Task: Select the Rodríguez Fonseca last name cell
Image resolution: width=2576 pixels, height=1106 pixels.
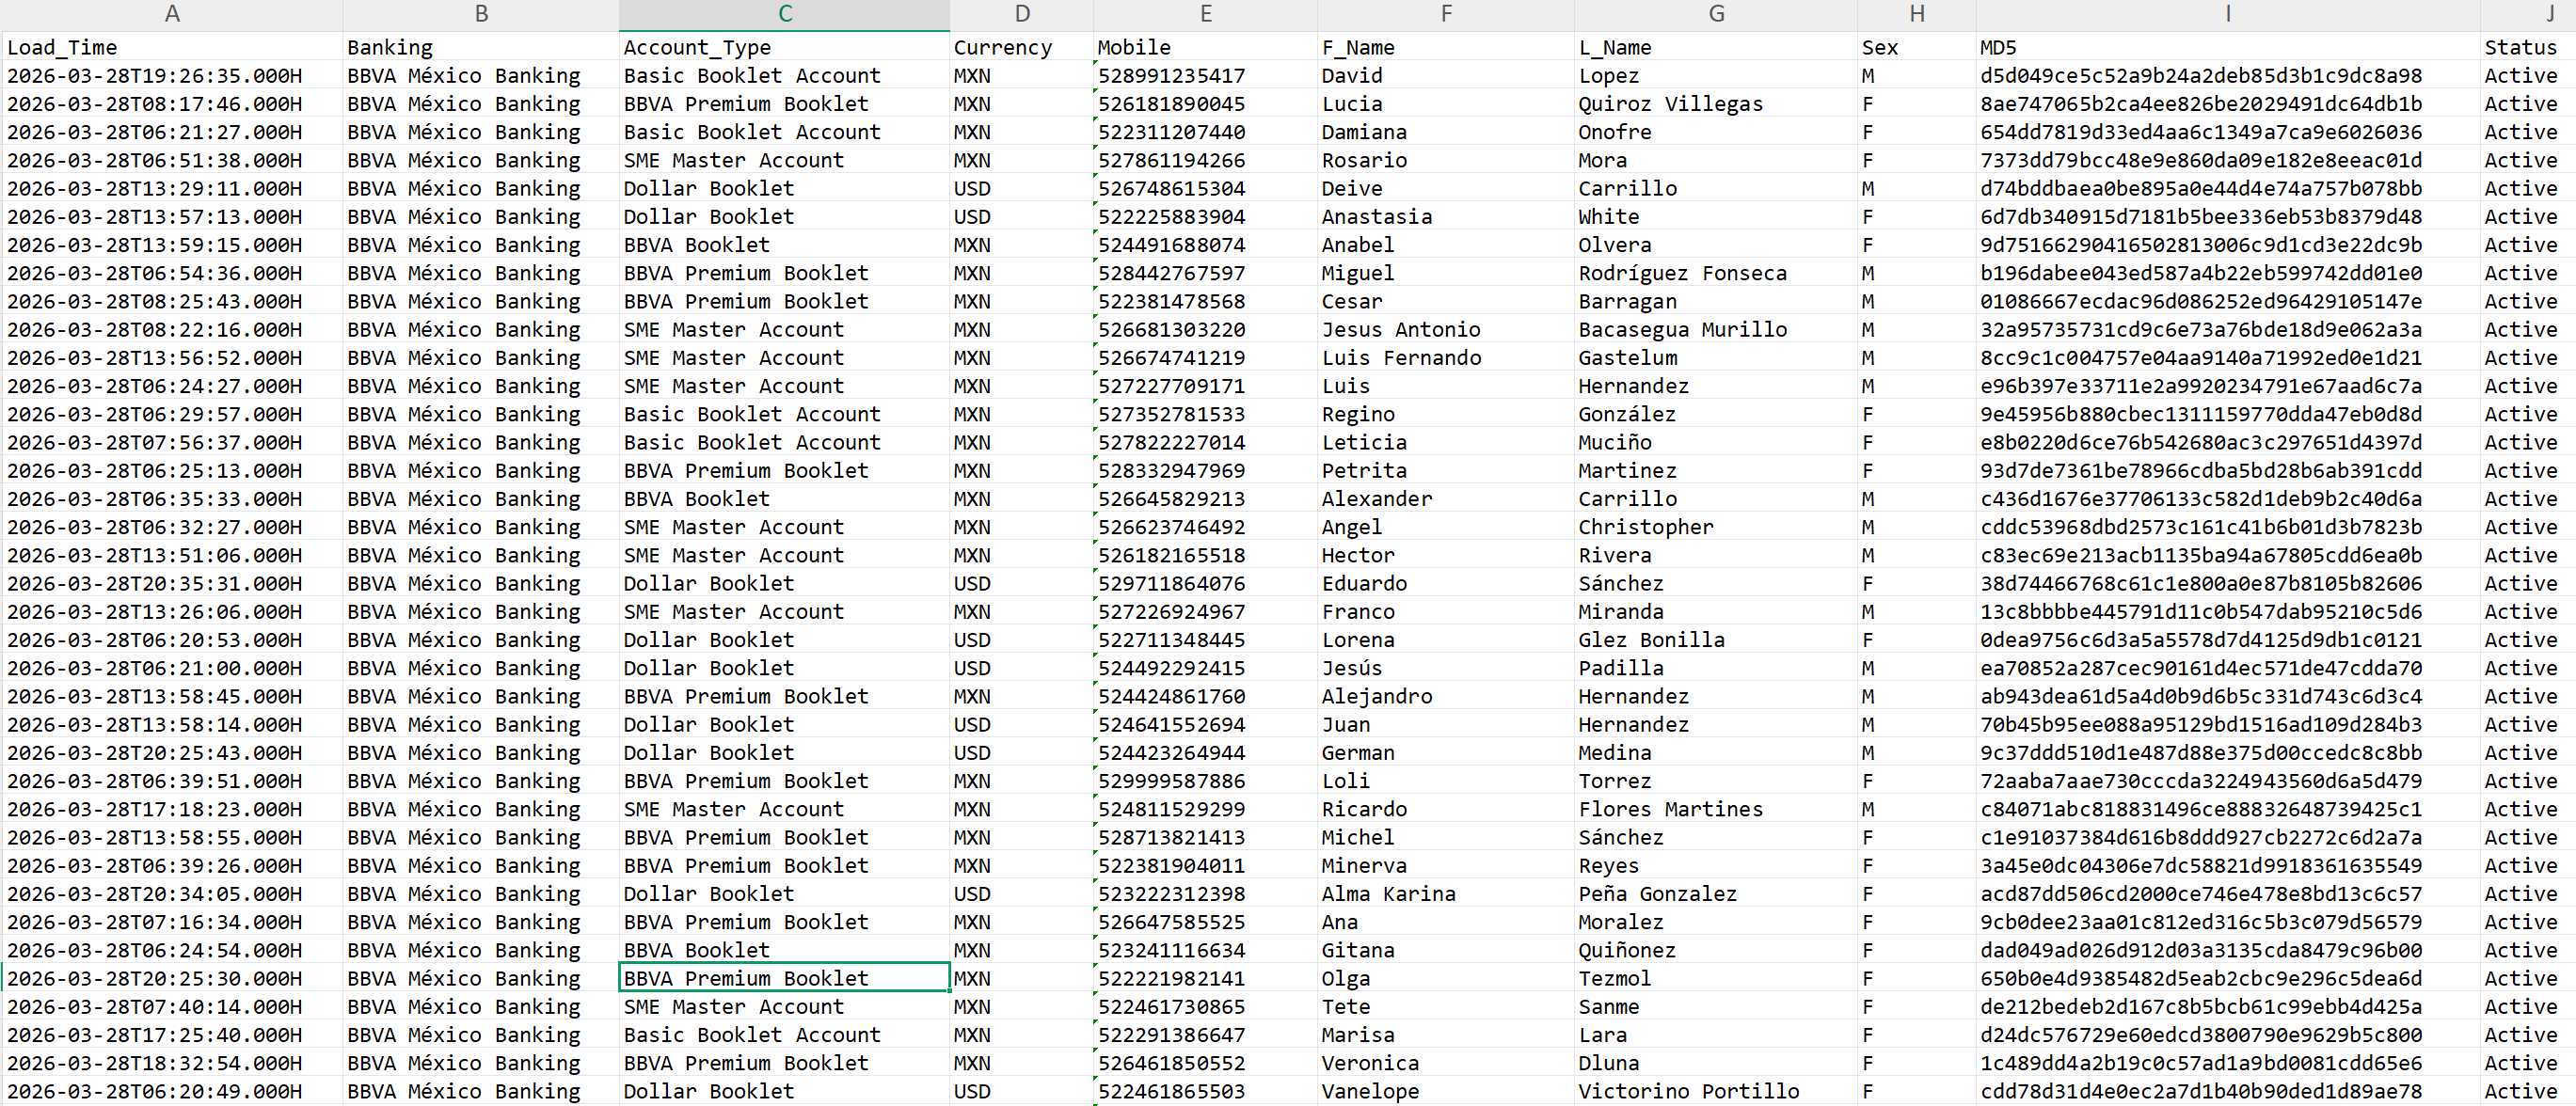Action: coord(1715,273)
